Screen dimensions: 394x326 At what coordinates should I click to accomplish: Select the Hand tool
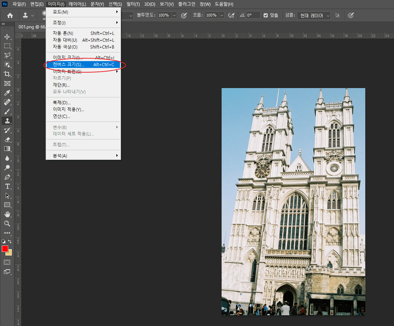click(7, 214)
